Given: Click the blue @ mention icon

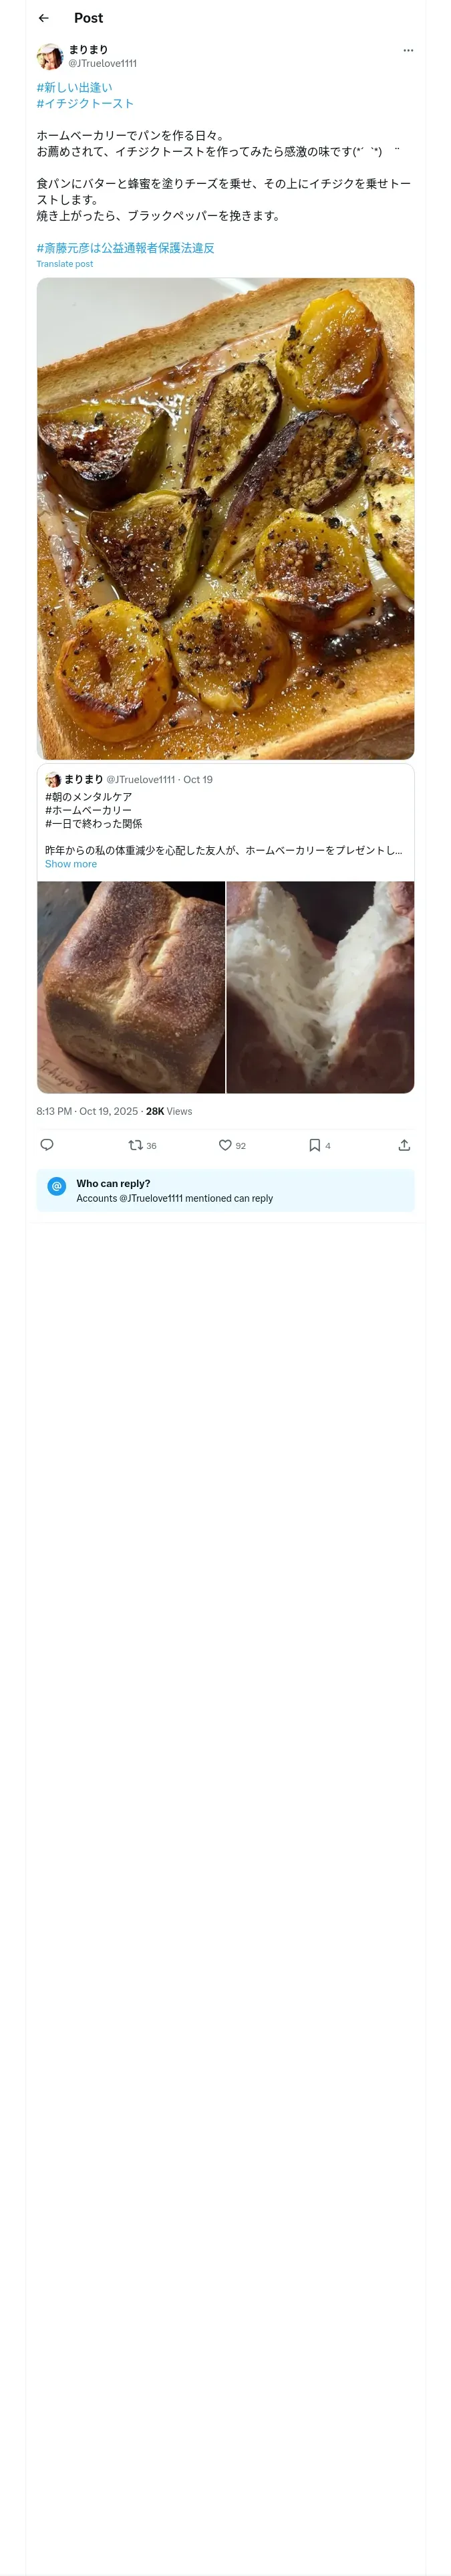Looking at the screenshot, I should coord(57,1186).
